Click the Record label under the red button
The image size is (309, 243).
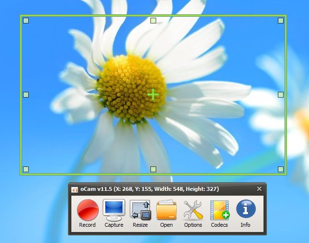[x=87, y=225]
